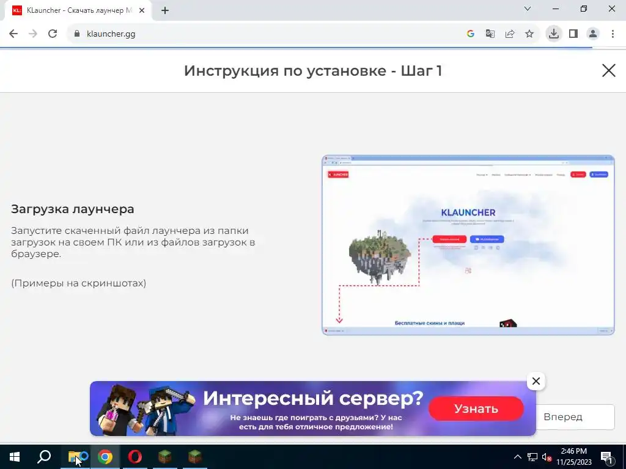Image resolution: width=626 pixels, height=469 pixels.
Task: Open Chrome downloads panel
Action: (x=553, y=34)
